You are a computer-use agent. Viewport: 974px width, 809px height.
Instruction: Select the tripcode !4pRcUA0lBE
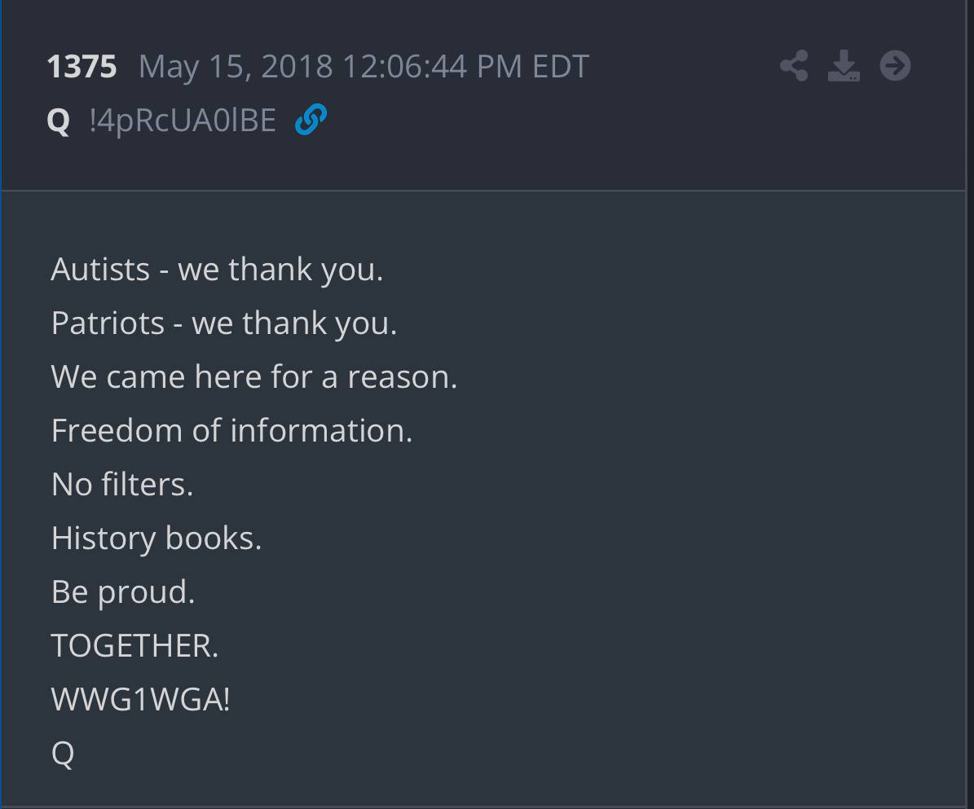click(183, 121)
